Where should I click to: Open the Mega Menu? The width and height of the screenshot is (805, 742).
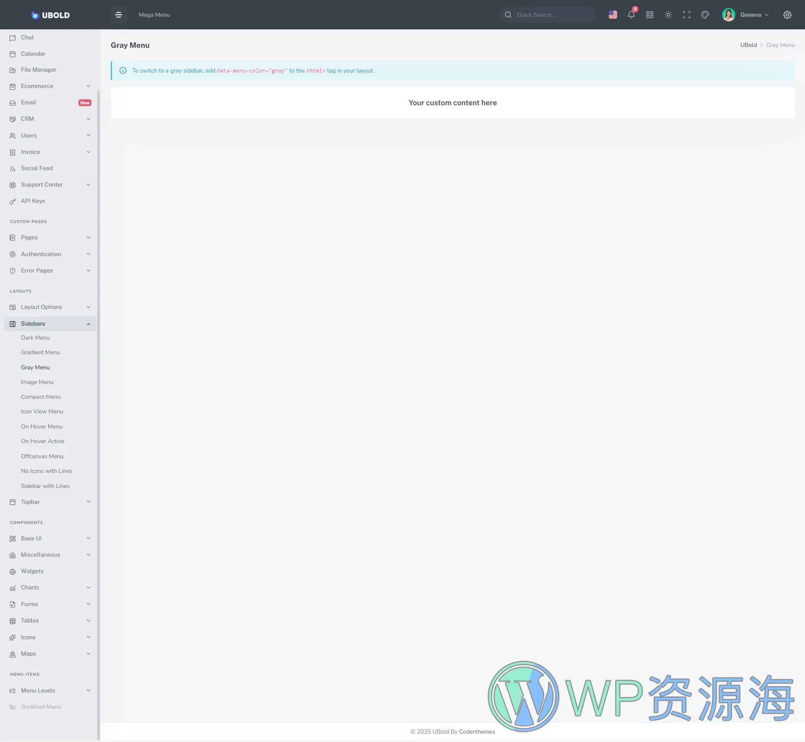(x=154, y=15)
